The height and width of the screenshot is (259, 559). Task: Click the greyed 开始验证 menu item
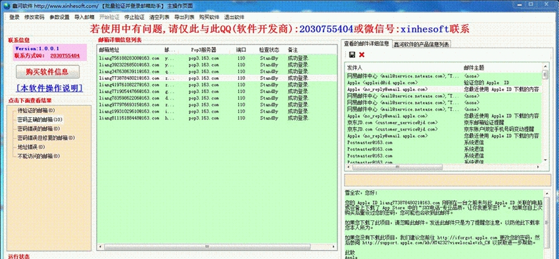click(x=109, y=17)
